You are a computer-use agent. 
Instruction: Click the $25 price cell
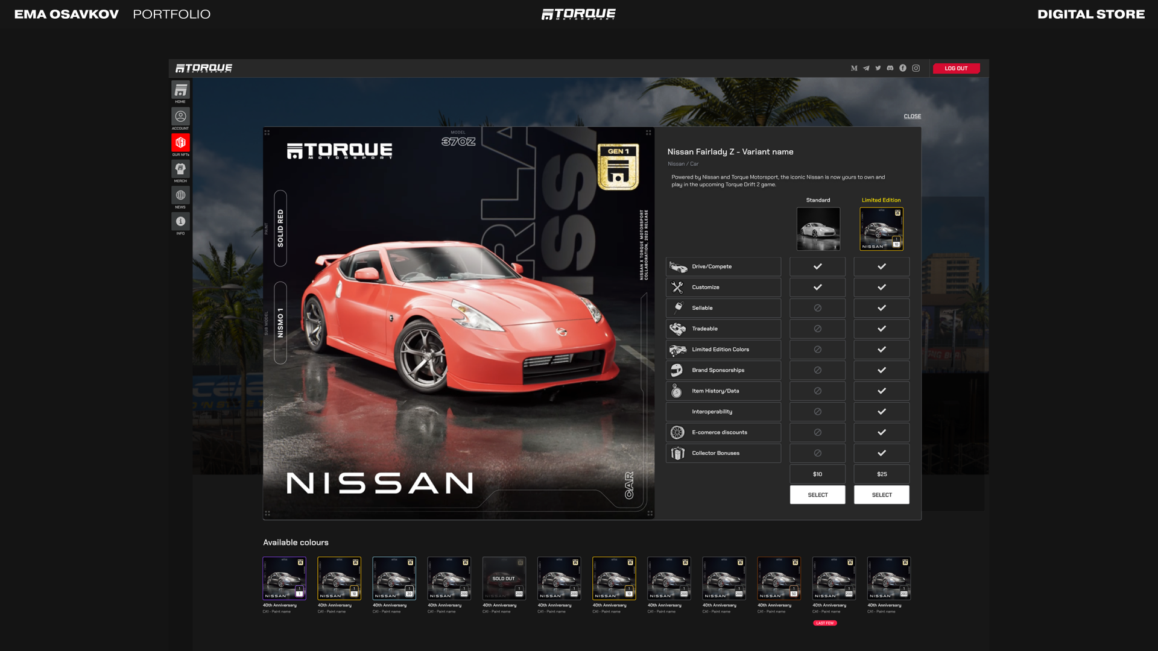882,474
